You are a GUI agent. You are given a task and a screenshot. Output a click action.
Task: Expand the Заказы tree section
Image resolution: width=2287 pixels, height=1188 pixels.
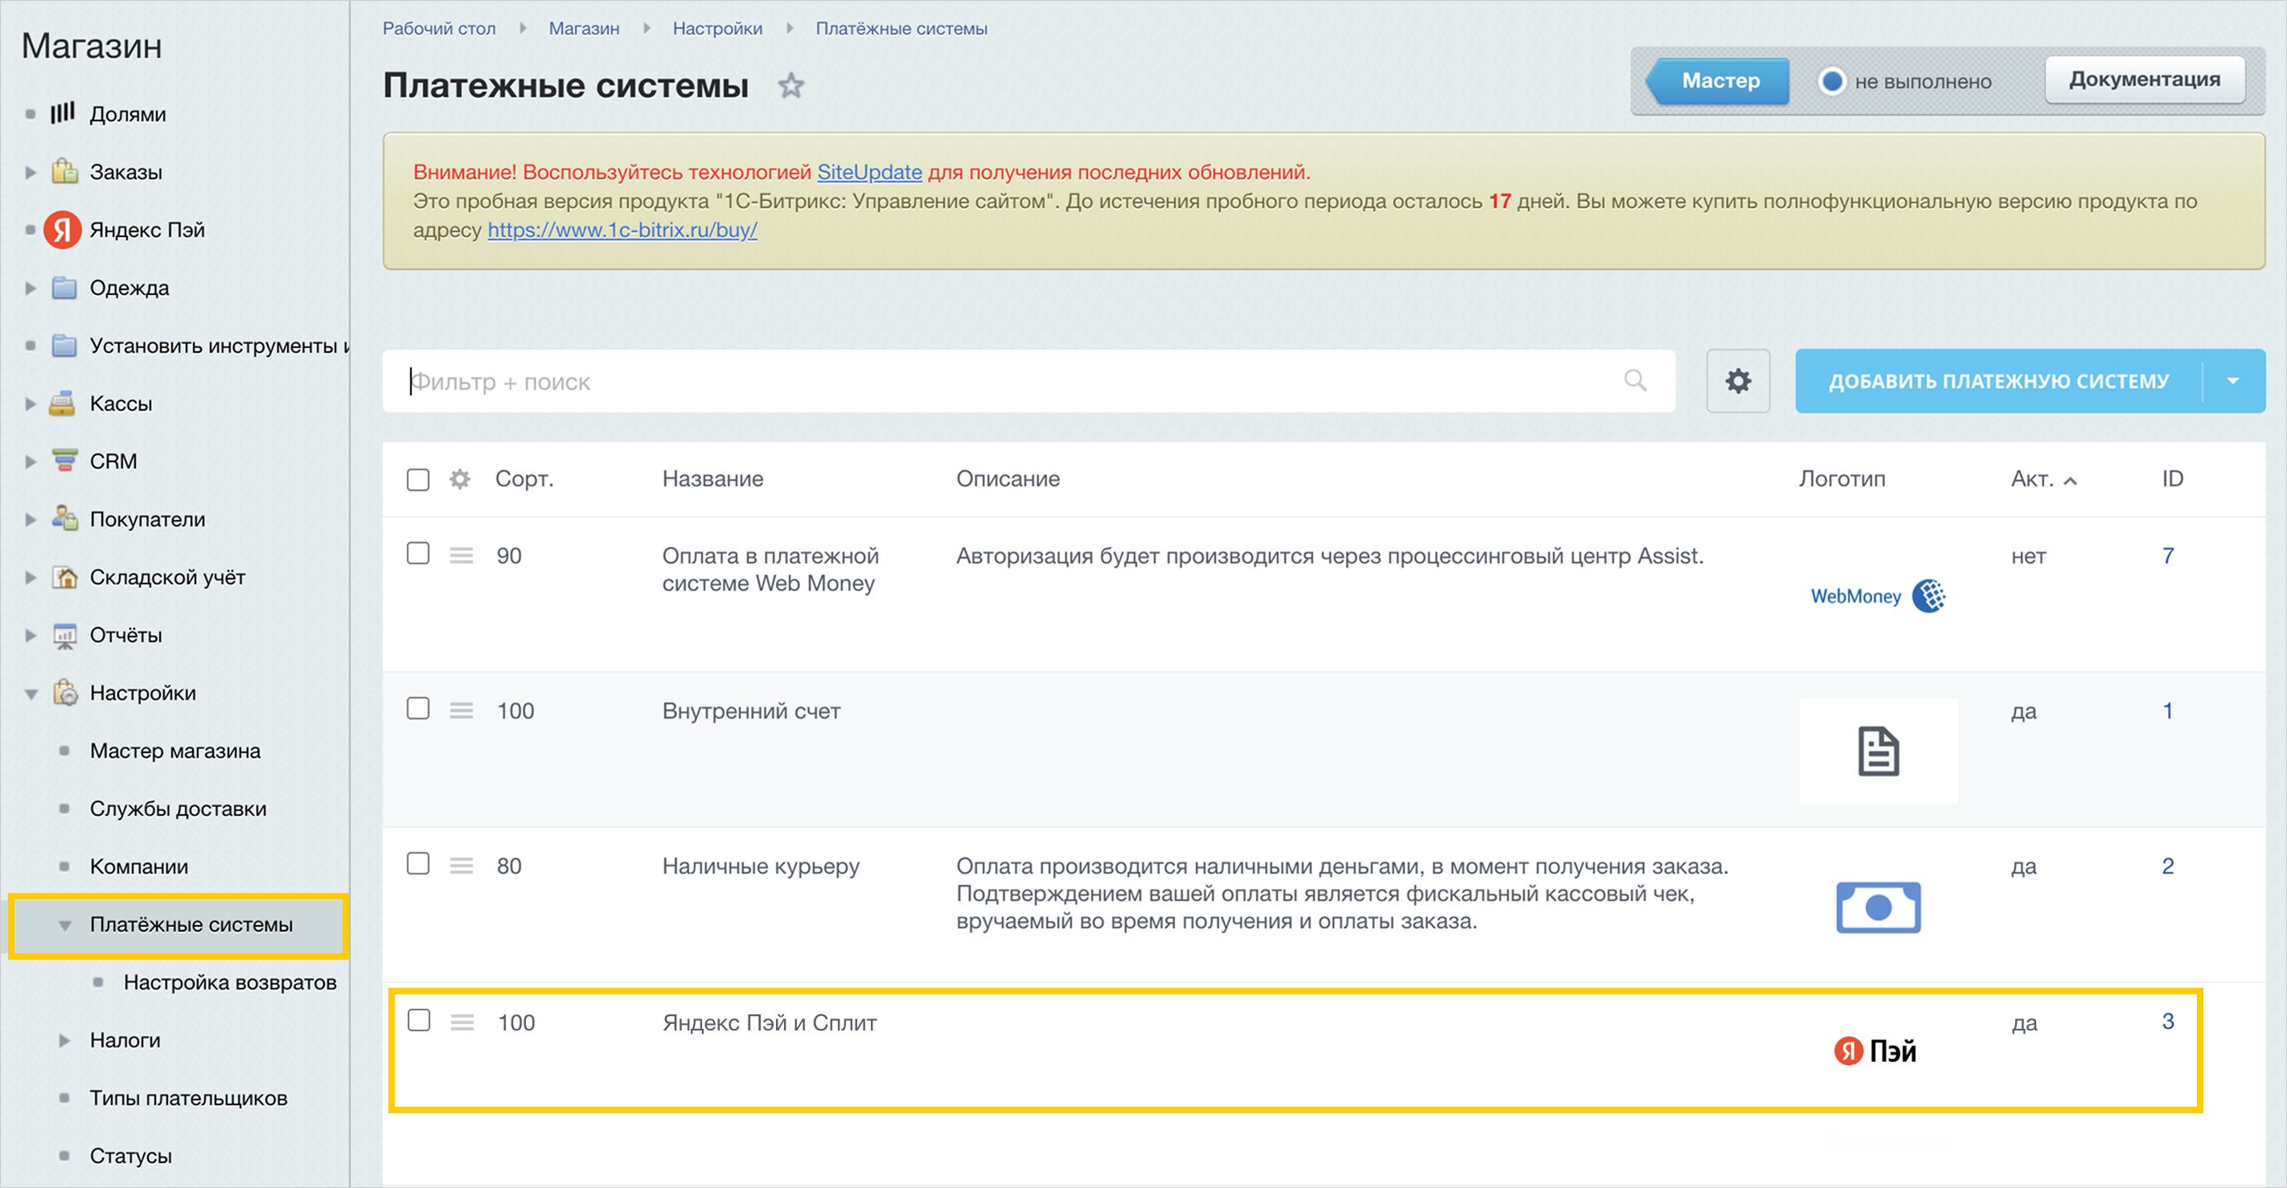[31, 172]
